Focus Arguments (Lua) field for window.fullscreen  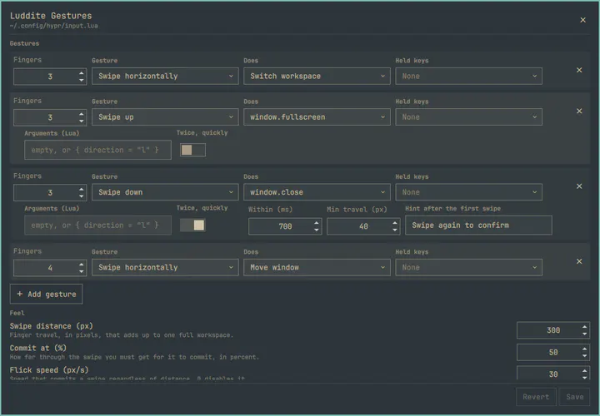point(97,150)
